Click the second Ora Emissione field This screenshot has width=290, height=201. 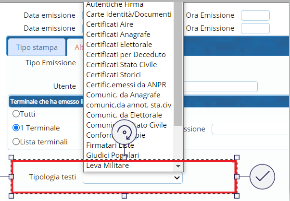point(255,28)
